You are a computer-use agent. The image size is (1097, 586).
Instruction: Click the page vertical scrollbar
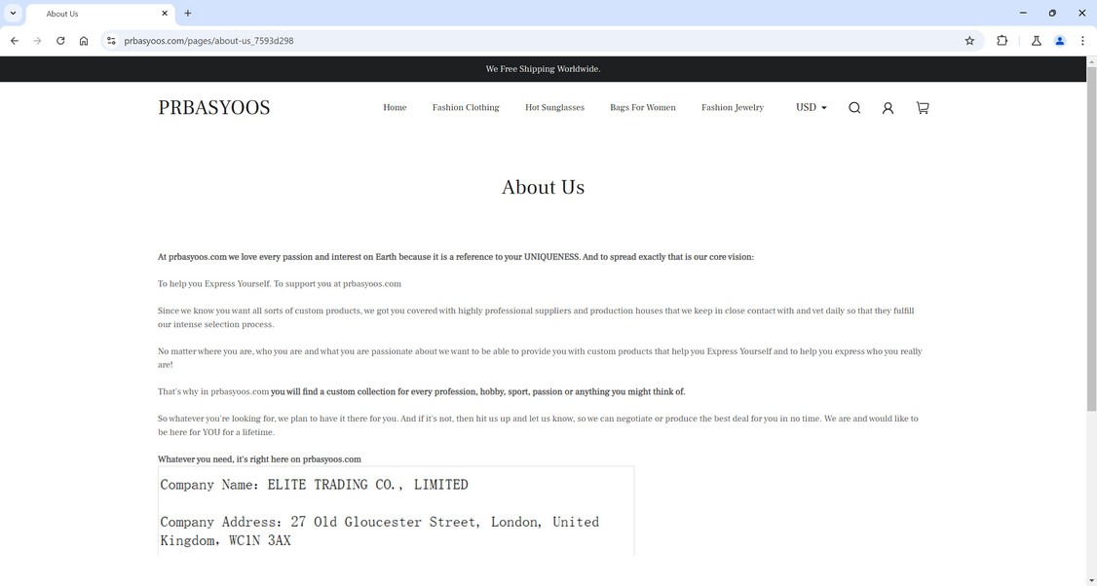pyautogui.click(x=1091, y=238)
